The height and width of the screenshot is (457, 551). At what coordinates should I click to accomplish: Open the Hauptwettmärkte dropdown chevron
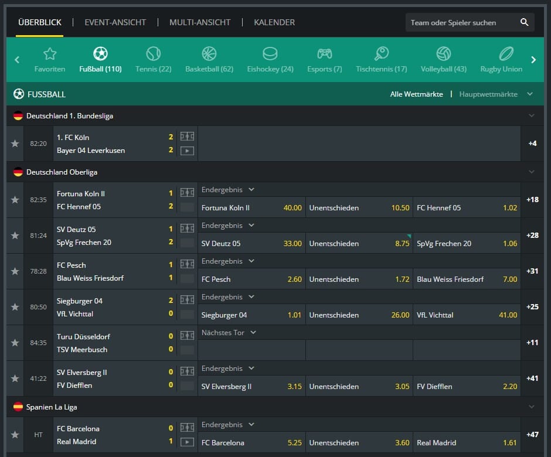coord(530,94)
